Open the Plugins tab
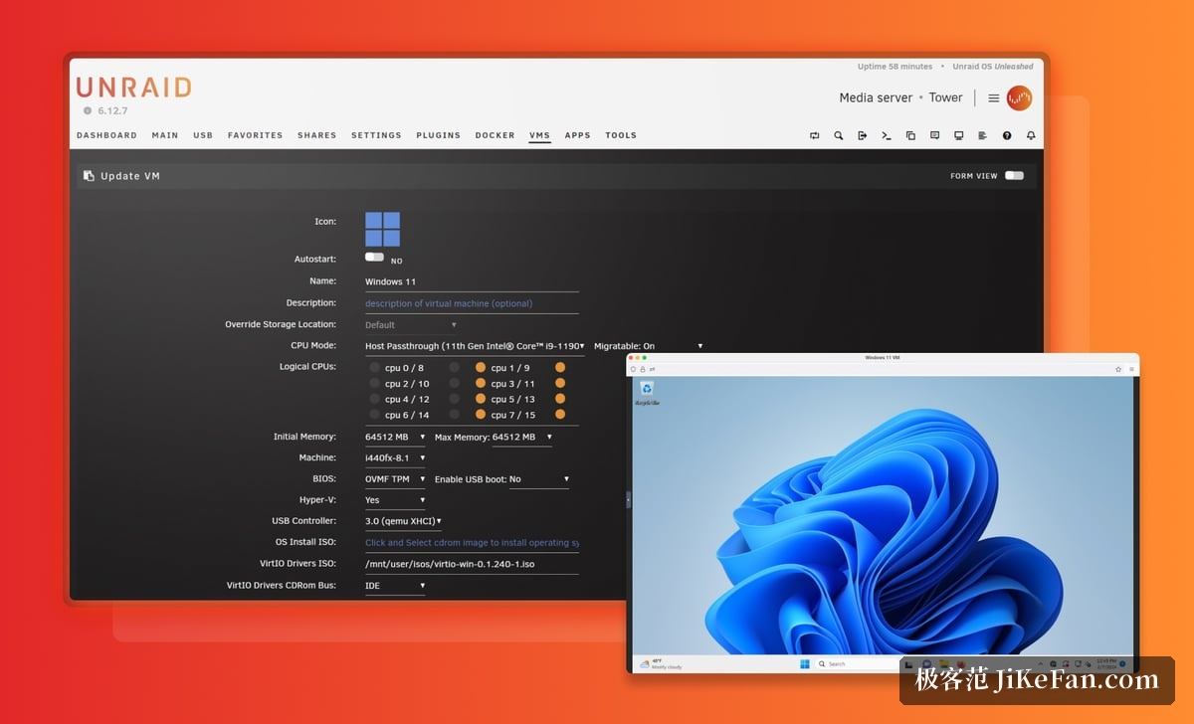1194x724 pixels. click(x=438, y=135)
